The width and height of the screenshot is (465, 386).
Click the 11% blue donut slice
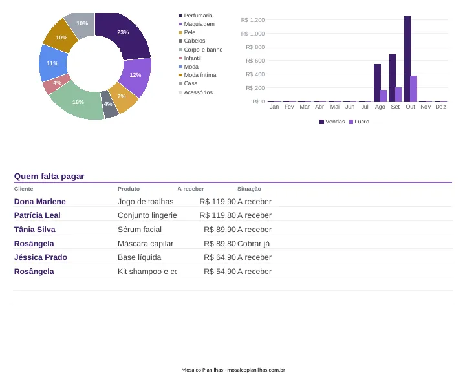[52, 63]
